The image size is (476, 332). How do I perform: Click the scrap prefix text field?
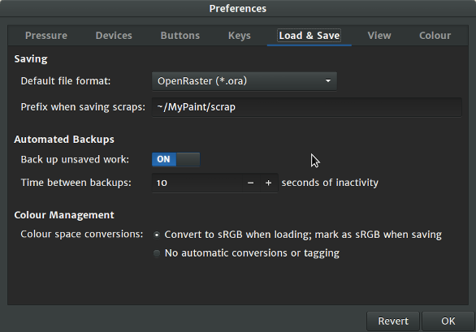coord(306,107)
